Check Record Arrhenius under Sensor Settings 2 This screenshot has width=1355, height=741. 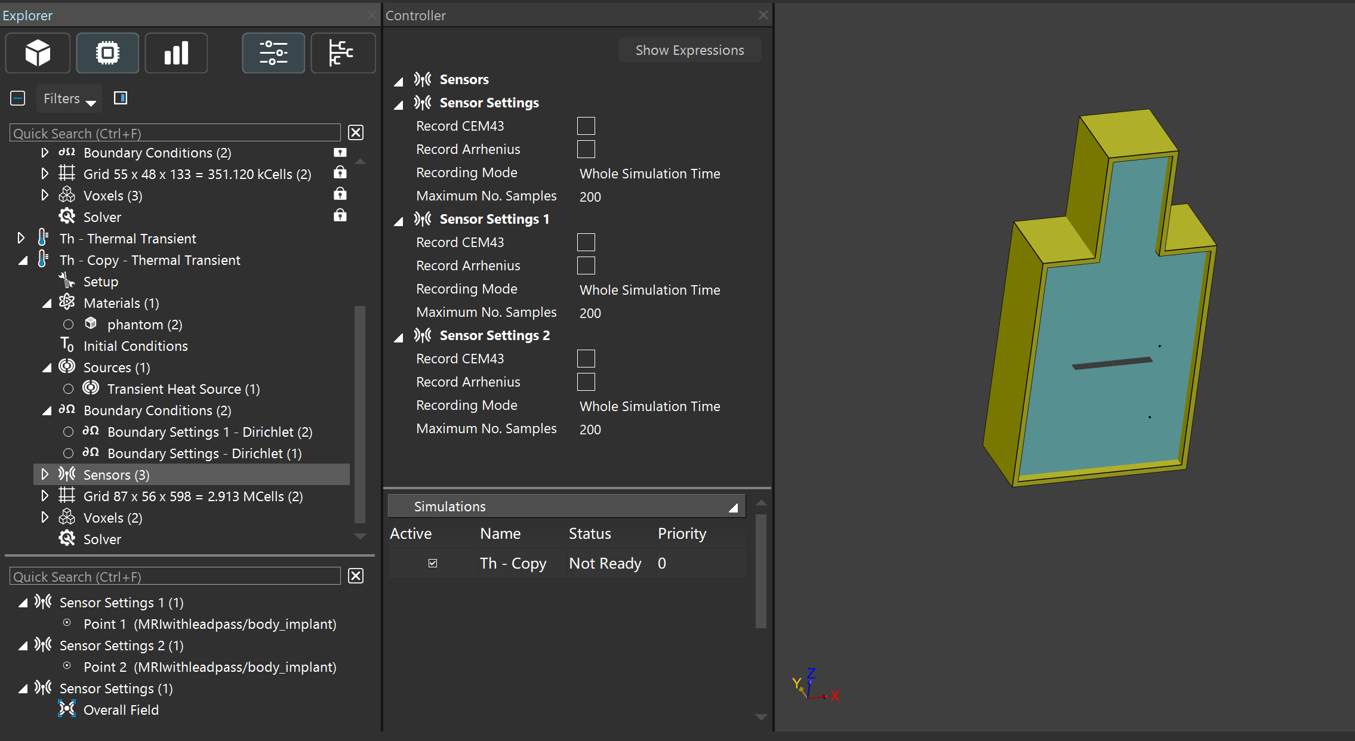(586, 382)
